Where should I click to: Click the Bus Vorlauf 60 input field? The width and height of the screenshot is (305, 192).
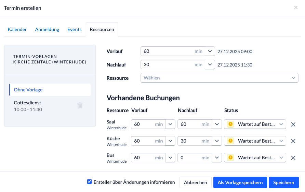pos(148,158)
